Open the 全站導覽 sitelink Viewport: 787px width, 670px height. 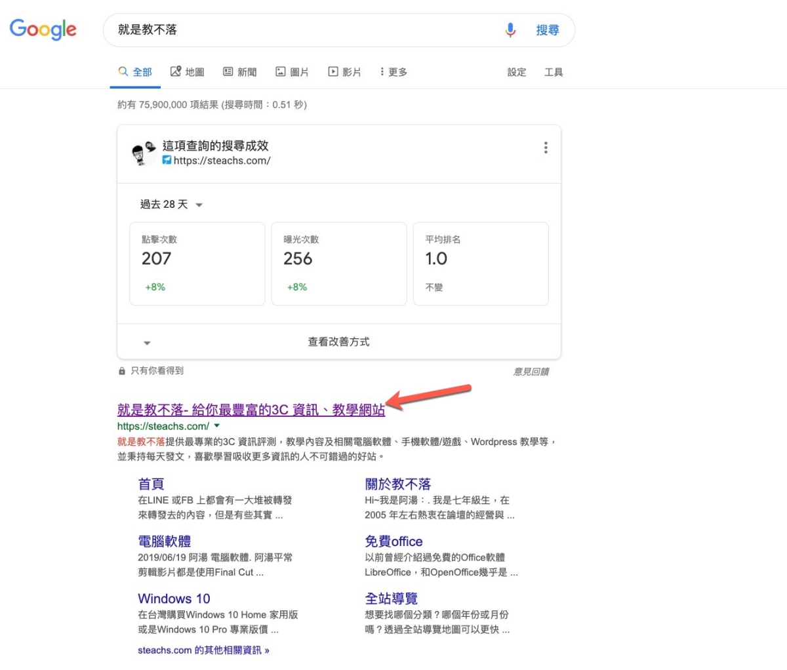click(x=392, y=599)
